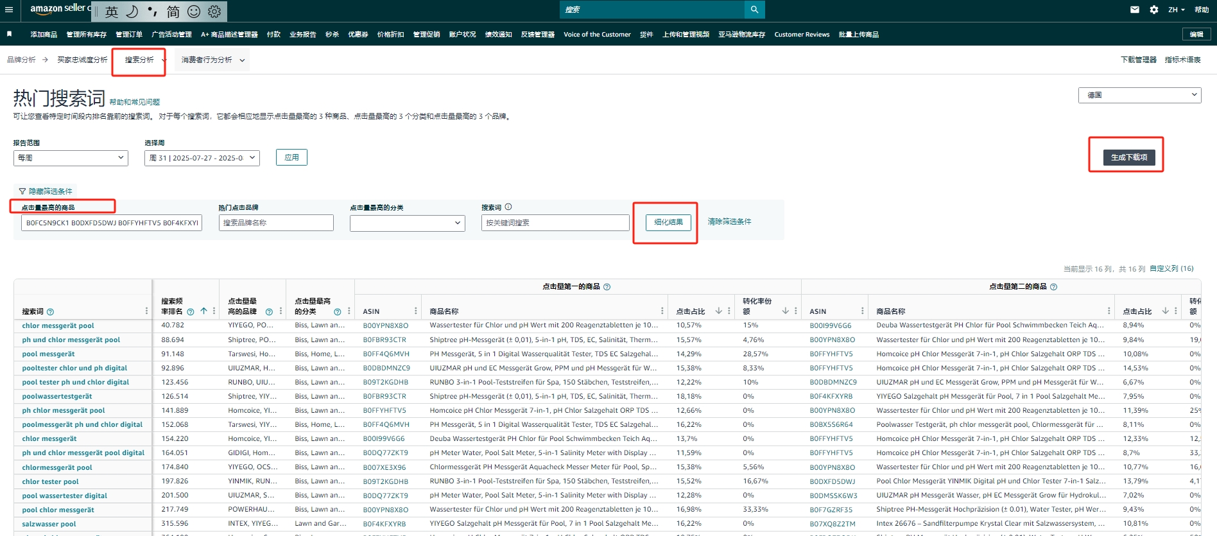Click the 编辑 button in navigation bar
The image size is (1217, 536).
1196,35
